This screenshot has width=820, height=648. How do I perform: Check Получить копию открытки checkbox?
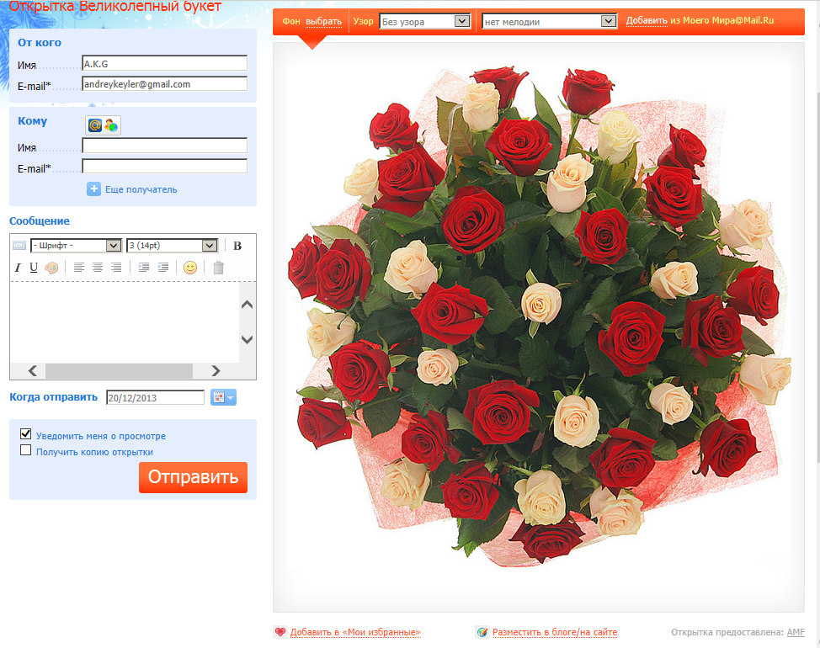(x=25, y=450)
